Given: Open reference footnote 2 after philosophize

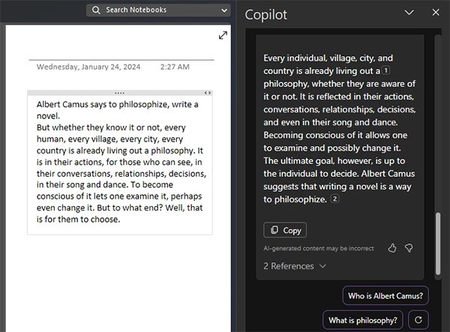Looking at the screenshot, I should (335, 199).
